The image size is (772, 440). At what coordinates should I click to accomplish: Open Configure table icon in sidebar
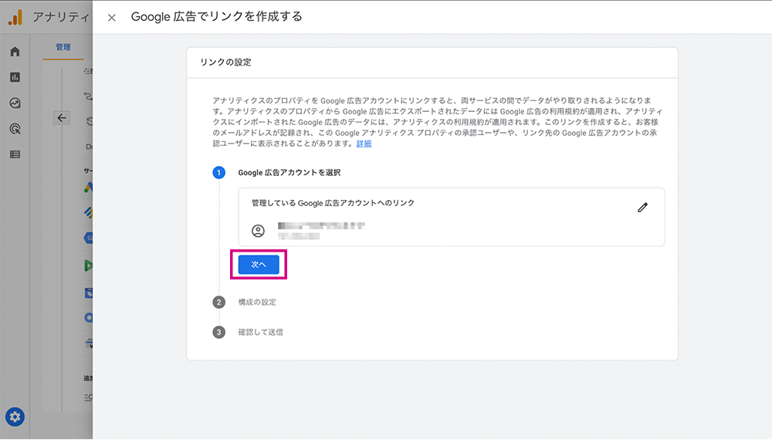tap(15, 154)
